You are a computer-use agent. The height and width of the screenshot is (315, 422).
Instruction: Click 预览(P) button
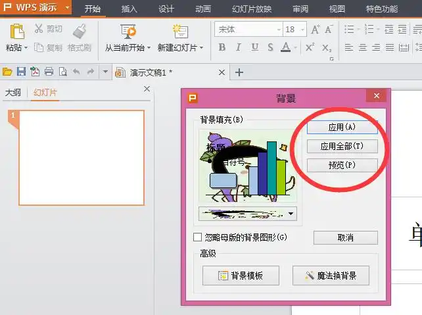342,165
